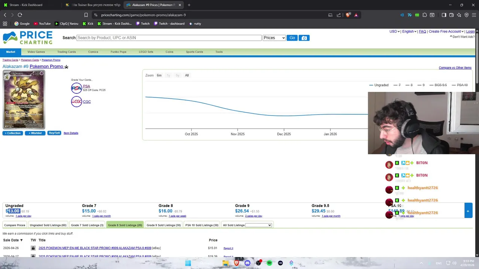Toggle the browser sidebar panel icon
Image resolution: width=479 pixels, height=269 pixels.
click(x=444, y=15)
